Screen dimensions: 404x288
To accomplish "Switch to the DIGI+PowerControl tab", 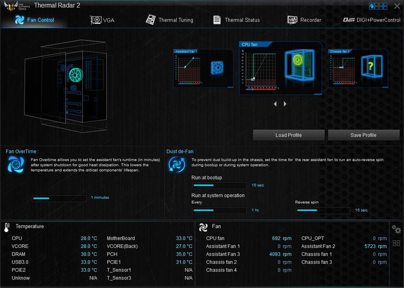I will (371, 20).
